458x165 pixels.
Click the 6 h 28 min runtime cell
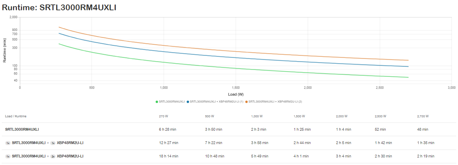tap(168, 129)
